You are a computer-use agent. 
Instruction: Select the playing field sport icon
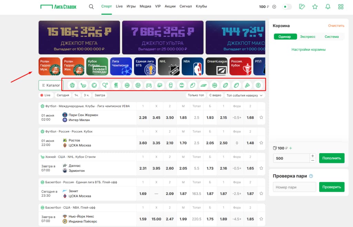click(203, 85)
